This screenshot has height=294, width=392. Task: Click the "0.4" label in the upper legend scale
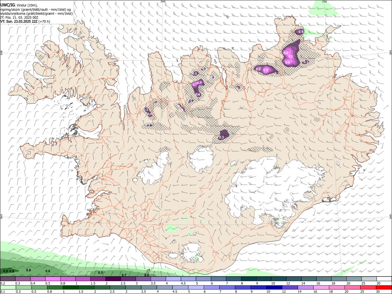click(33, 283)
